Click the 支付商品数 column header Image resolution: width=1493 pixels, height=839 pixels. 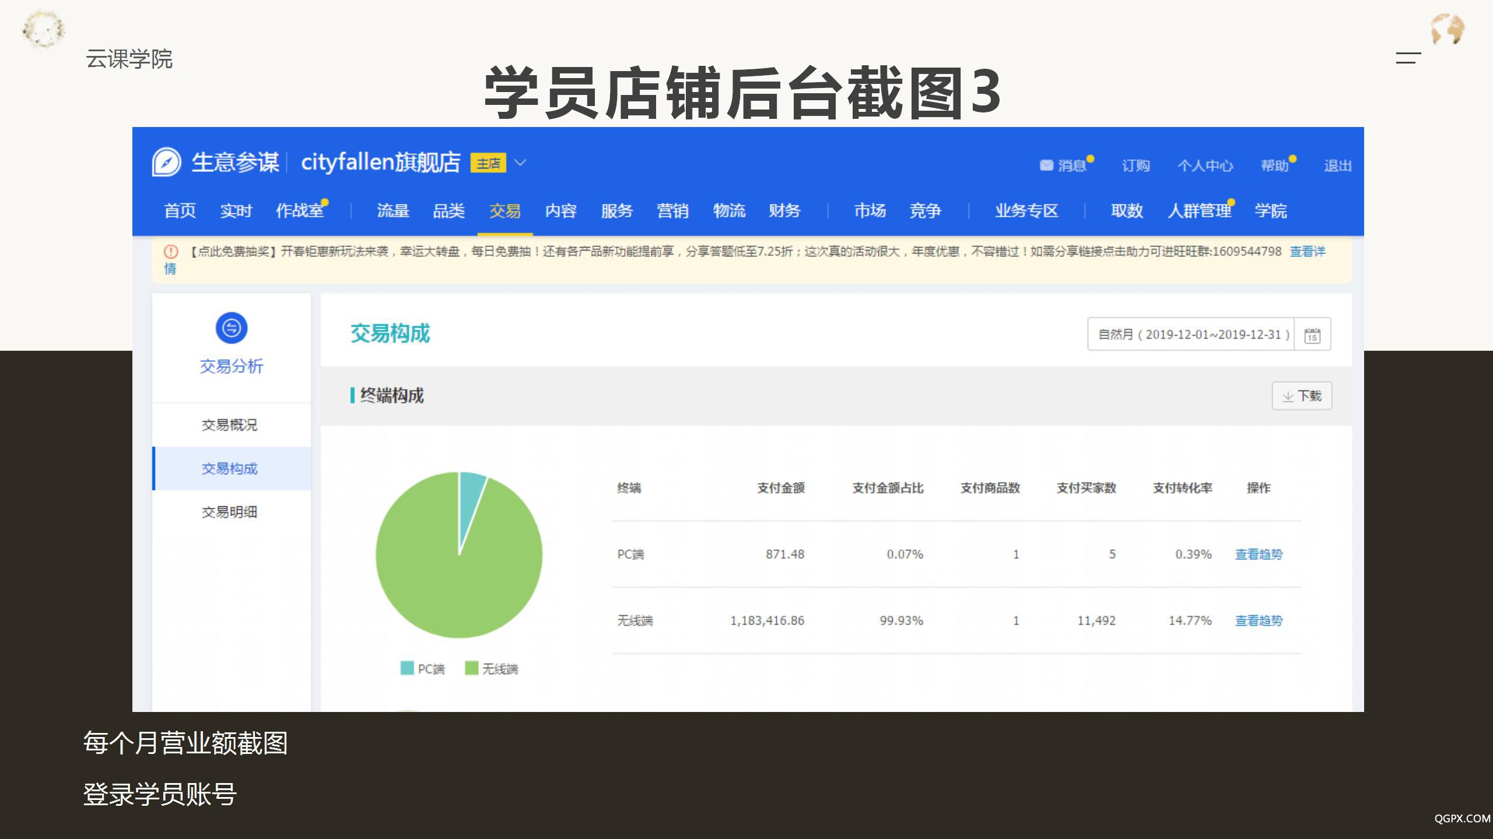pos(990,488)
